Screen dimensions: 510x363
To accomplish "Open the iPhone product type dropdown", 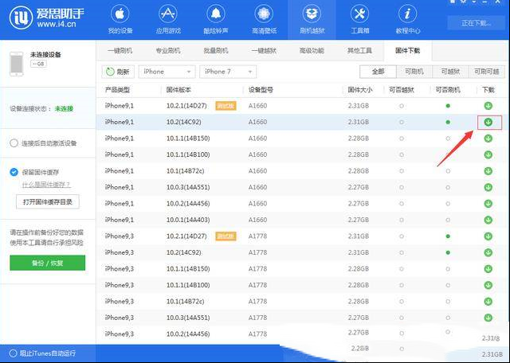I will click(167, 72).
